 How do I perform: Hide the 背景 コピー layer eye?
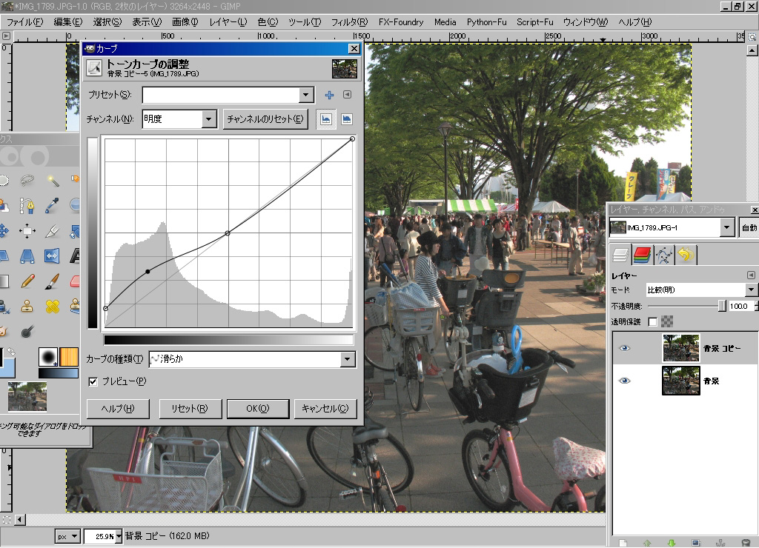click(624, 348)
